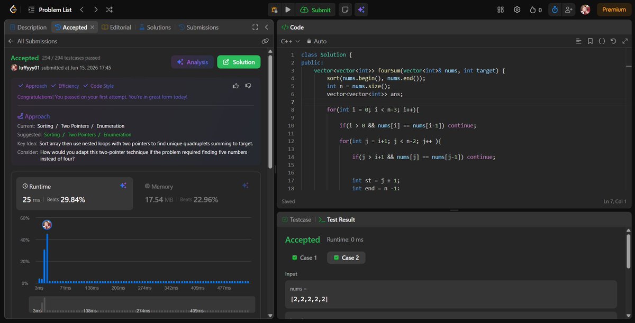Reset code with the undo arrow icon

point(613,41)
